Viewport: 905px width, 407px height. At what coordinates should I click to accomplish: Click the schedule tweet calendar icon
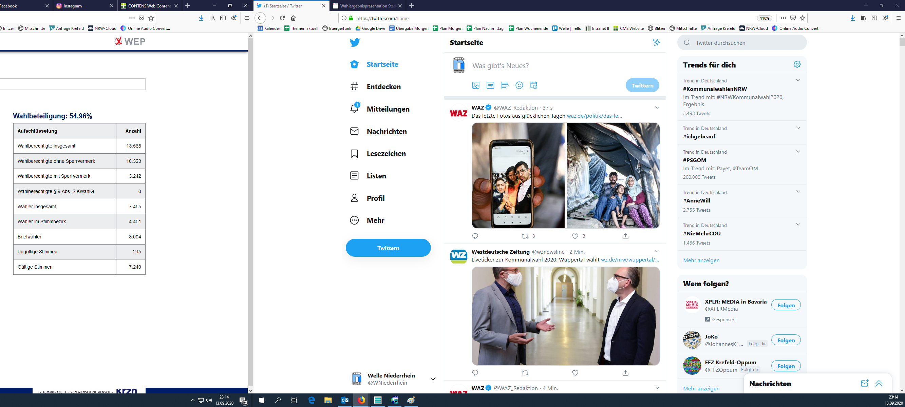[533, 85]
